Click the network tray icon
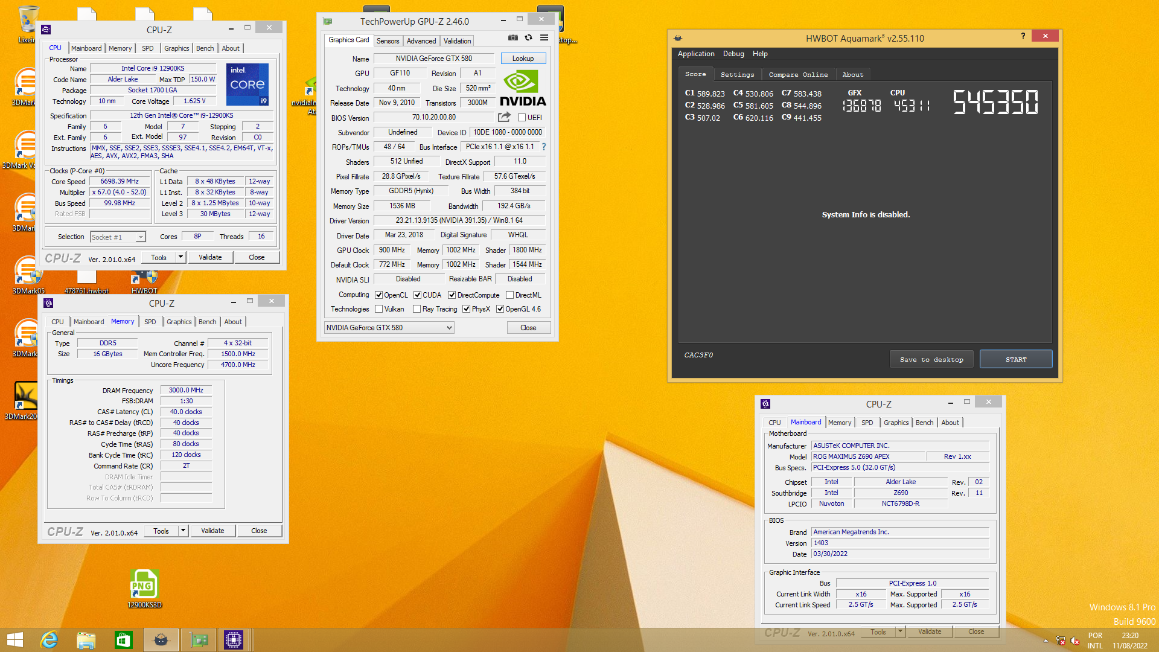 (x=1061, y=641)
